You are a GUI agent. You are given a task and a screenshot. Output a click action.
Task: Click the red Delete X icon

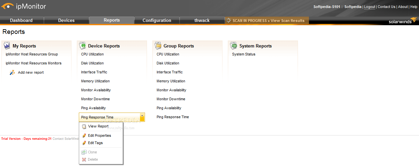tap(84, 159)
